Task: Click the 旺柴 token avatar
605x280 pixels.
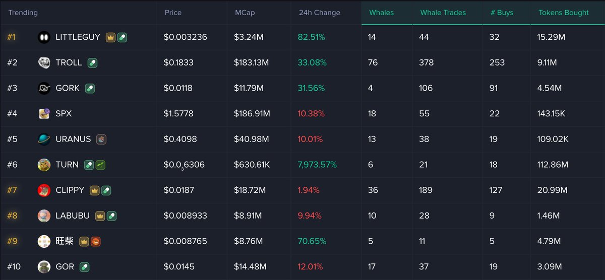Action: click(44, 241)
